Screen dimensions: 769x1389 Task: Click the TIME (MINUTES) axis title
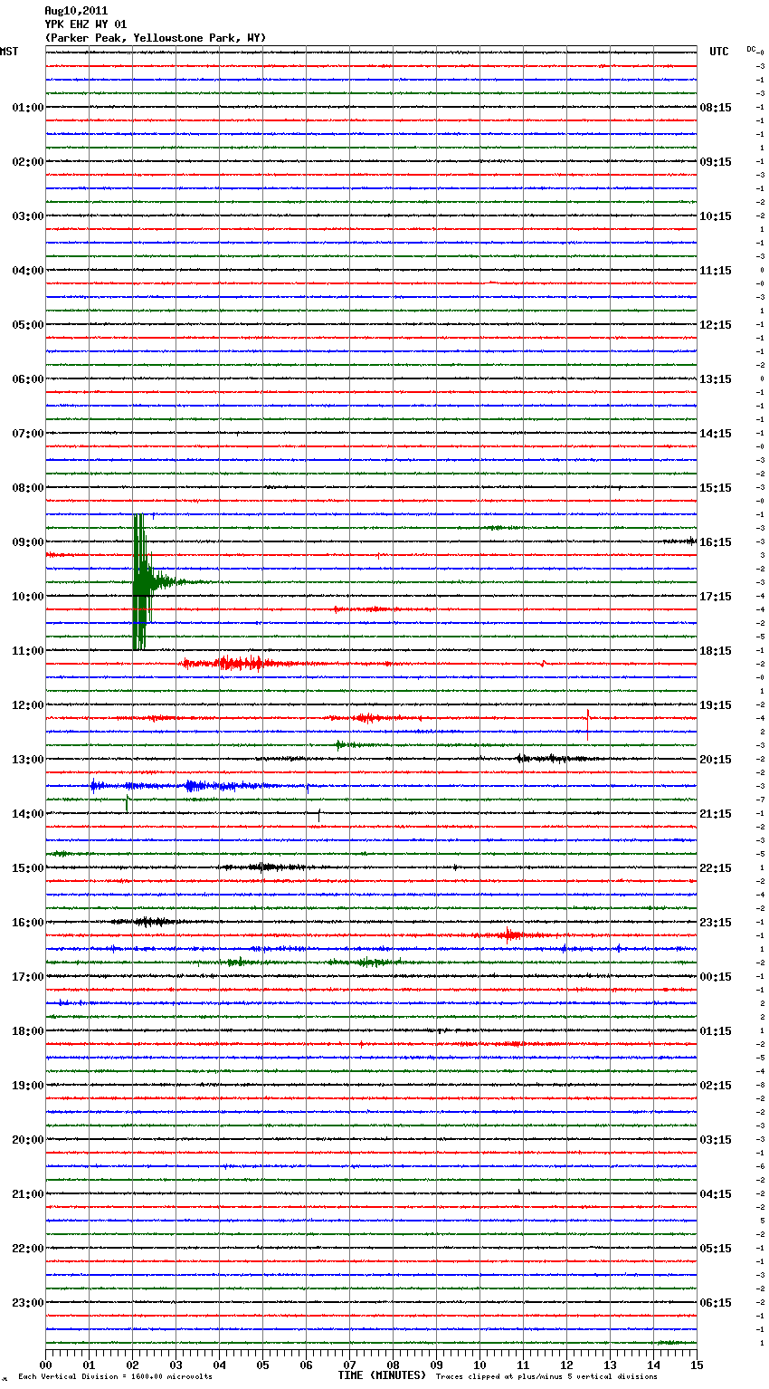tap(382, 1375)
